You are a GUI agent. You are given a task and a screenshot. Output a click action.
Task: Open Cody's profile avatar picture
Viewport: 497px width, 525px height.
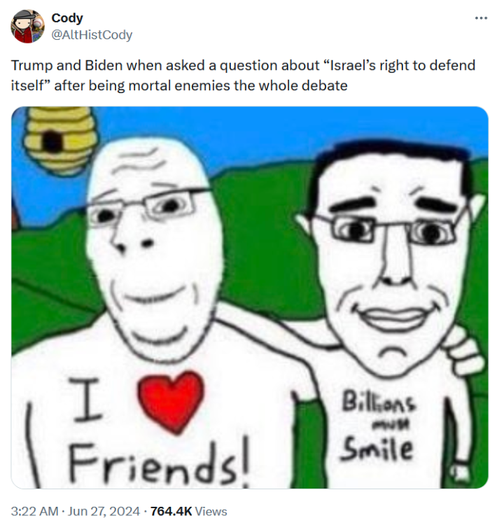tap(28, 27)
